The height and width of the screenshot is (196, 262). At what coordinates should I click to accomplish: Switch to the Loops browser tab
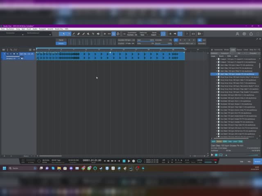pyautogui.click(x=233, y=50)
